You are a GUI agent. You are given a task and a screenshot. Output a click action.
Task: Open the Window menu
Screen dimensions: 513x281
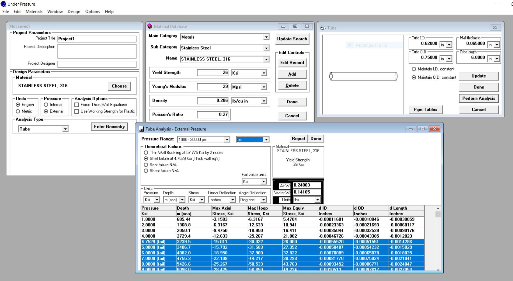coord(55,11)
